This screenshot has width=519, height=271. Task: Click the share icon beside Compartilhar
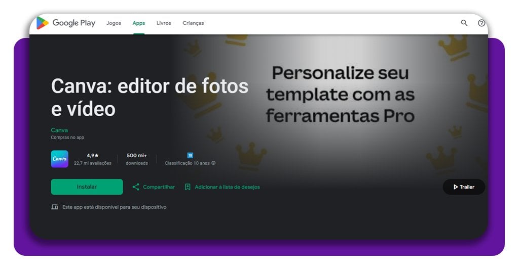pyautogui.click(x=136, y=187)
